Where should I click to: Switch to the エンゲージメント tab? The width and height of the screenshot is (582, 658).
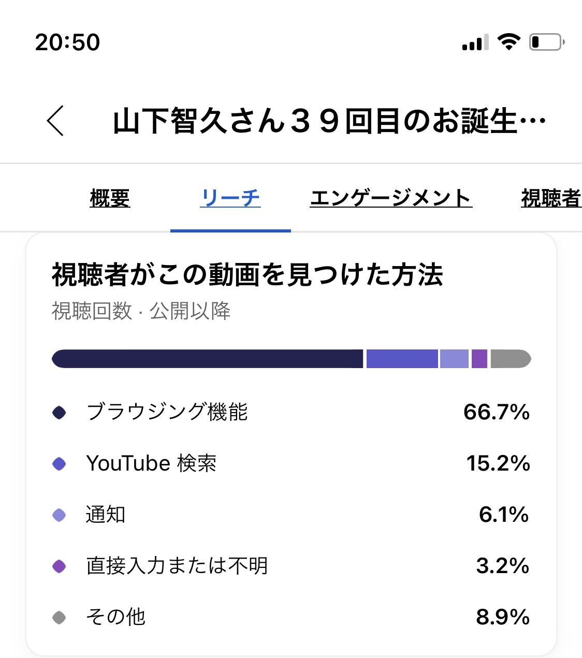pyautogui.click(x=391, y=198)
